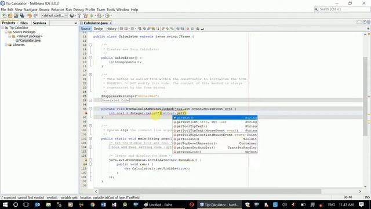Run the project with the green arrow
This screenshot has width=371, height=209.
click(92, 16)
